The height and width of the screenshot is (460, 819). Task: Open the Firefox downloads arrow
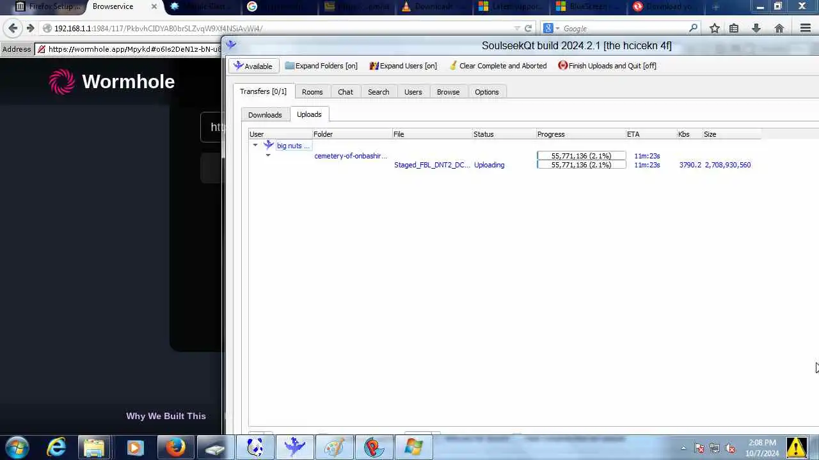tap(756, 28)
